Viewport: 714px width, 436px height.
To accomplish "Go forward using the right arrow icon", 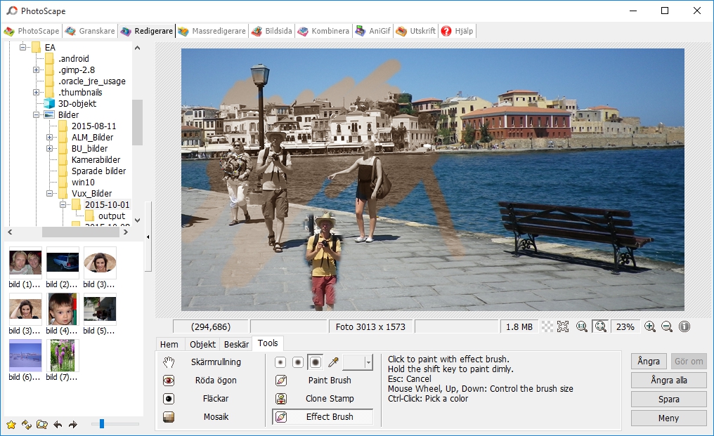I will click(x=73, y=425).
